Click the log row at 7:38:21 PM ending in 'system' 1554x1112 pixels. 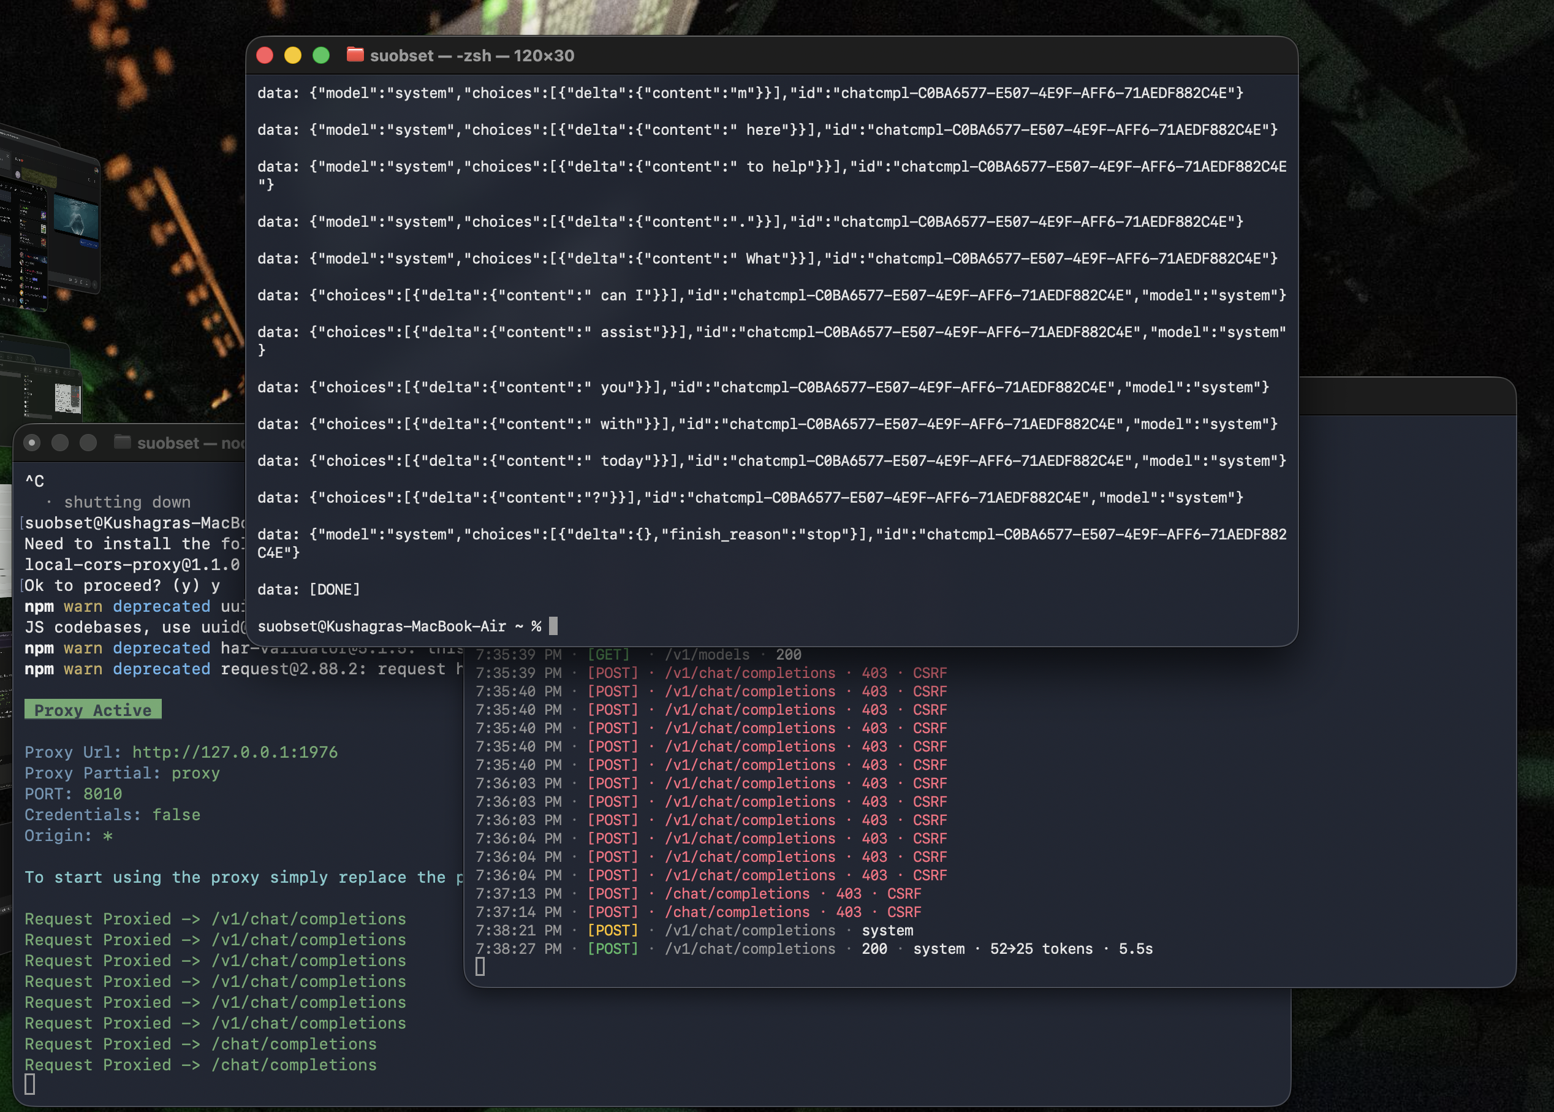[694, 931]
